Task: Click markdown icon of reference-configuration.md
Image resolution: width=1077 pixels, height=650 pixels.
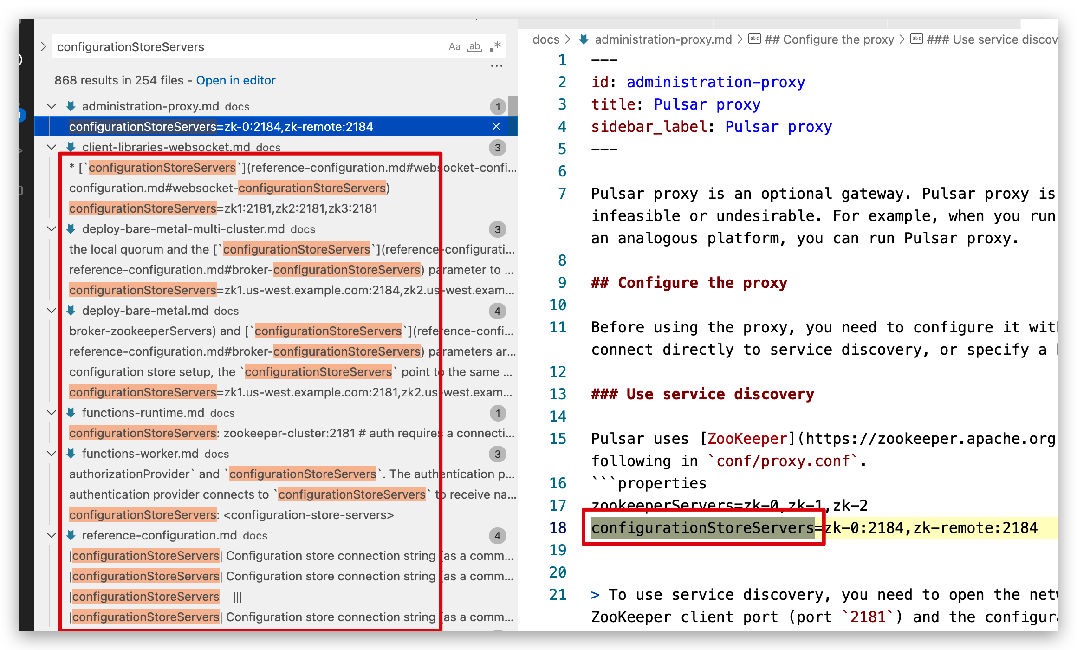Action: (71, 535)
